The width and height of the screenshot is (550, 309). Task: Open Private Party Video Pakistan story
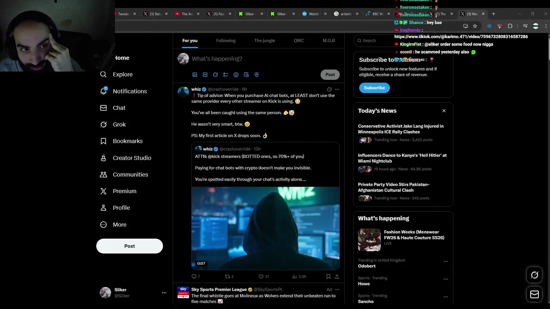403,191
